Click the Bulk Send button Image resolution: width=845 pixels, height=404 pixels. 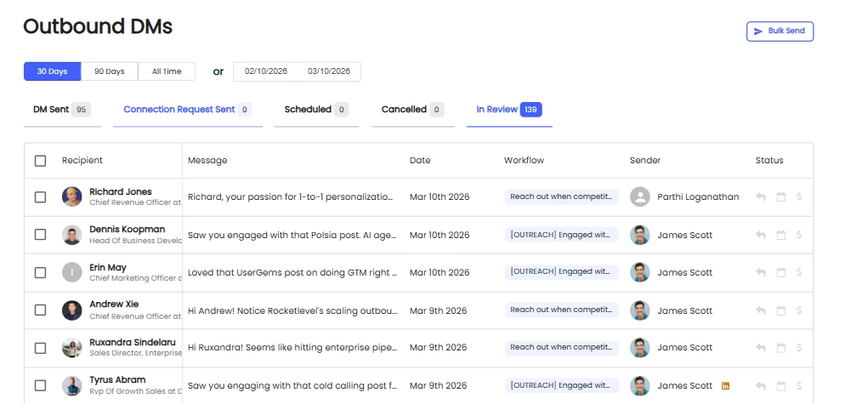[x=780, y=31]
